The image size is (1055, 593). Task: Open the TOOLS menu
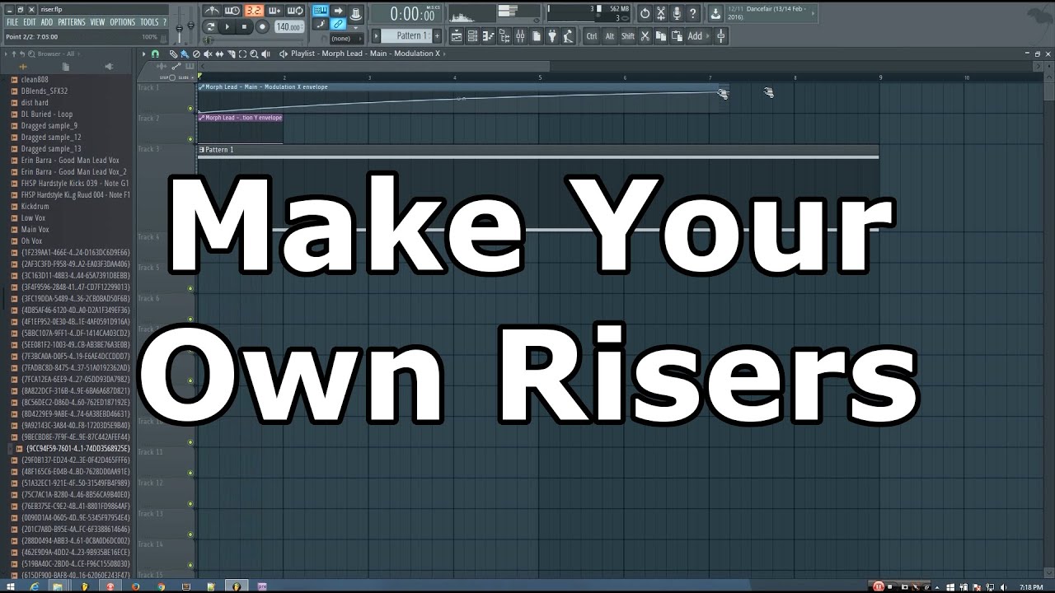point(149,22)
